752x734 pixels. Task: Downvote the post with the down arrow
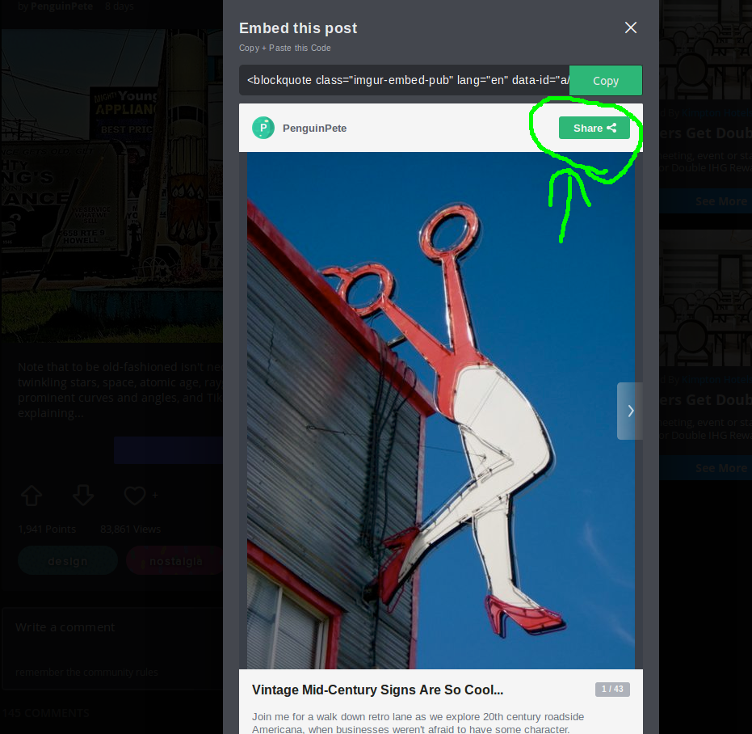(83, 496)
